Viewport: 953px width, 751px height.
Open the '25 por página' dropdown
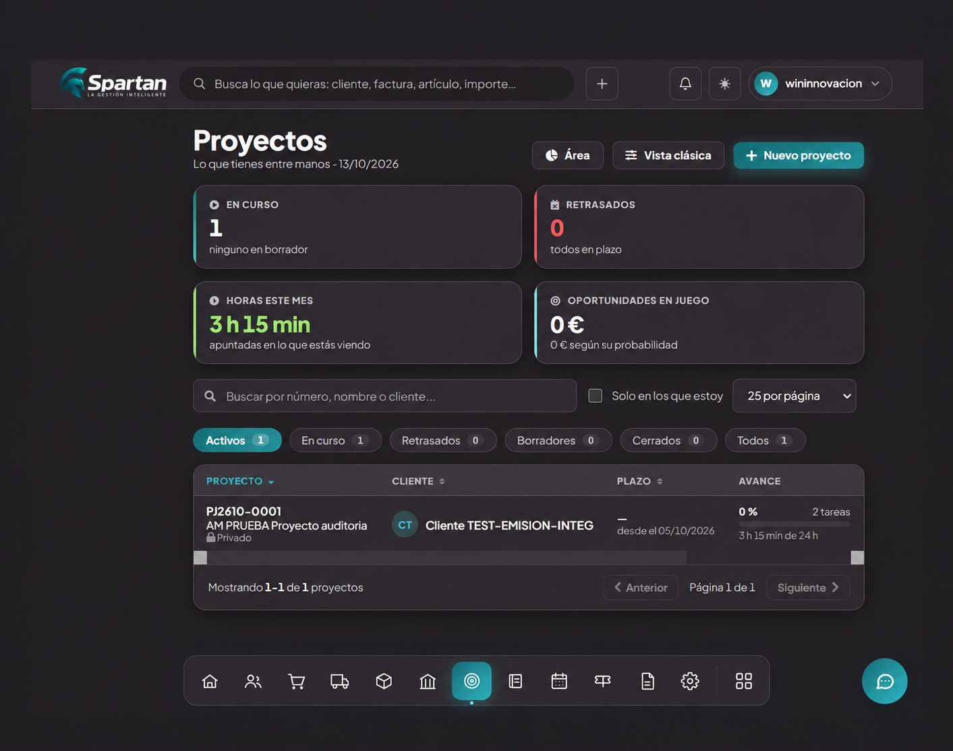click(x=795, y=396)
